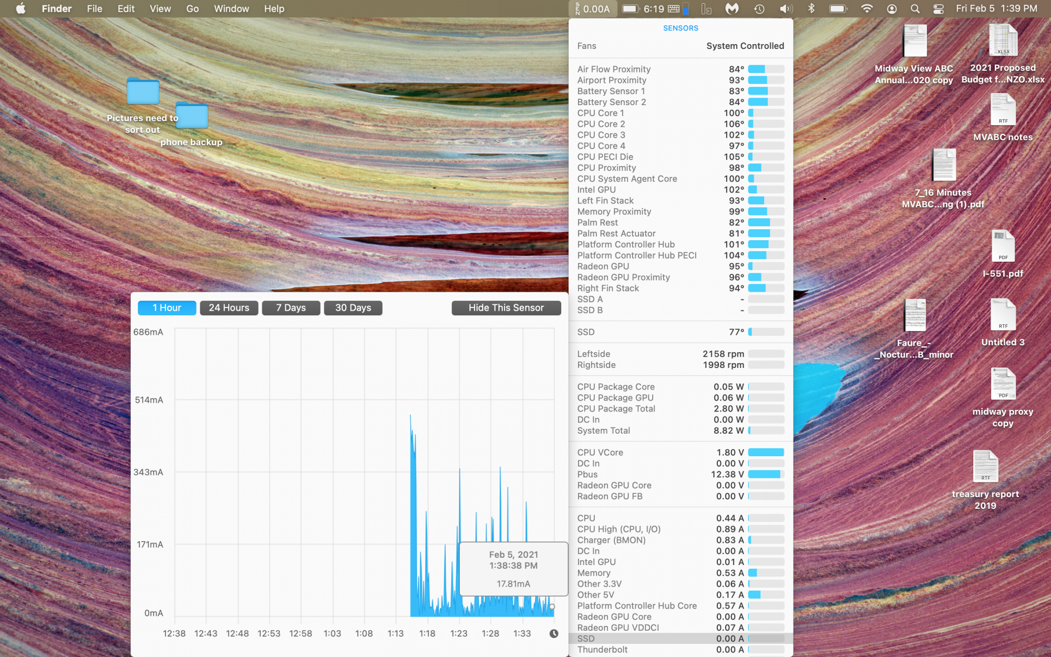Click the Malwarebytes menu bar icon
This screenshot has width=1051, height=657.
click(732, 8)
